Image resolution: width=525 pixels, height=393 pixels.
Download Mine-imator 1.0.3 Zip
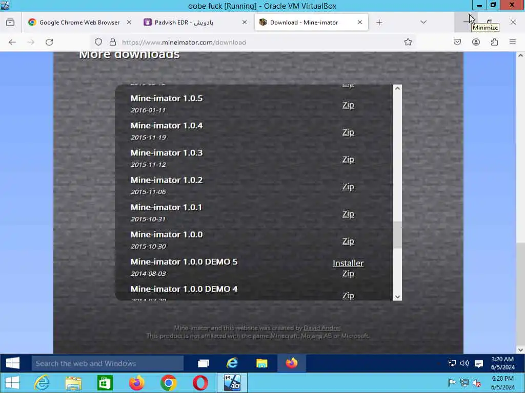tap(348, 160)
